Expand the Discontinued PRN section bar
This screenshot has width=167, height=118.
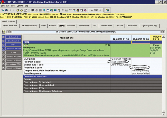tap(93, 88)
